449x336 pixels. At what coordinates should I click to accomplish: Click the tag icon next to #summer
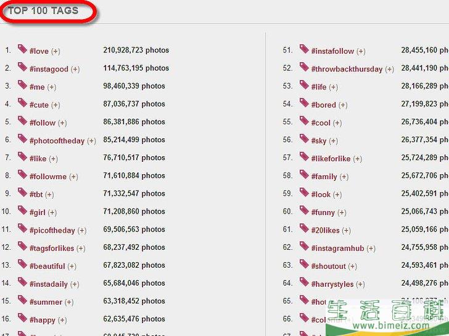tap(22, 300)
